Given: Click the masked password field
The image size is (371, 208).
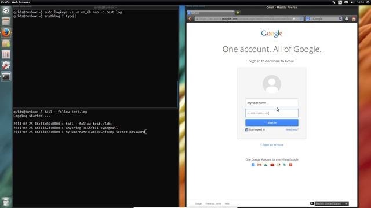Looking at the screenshot, I should click(272, 113).
